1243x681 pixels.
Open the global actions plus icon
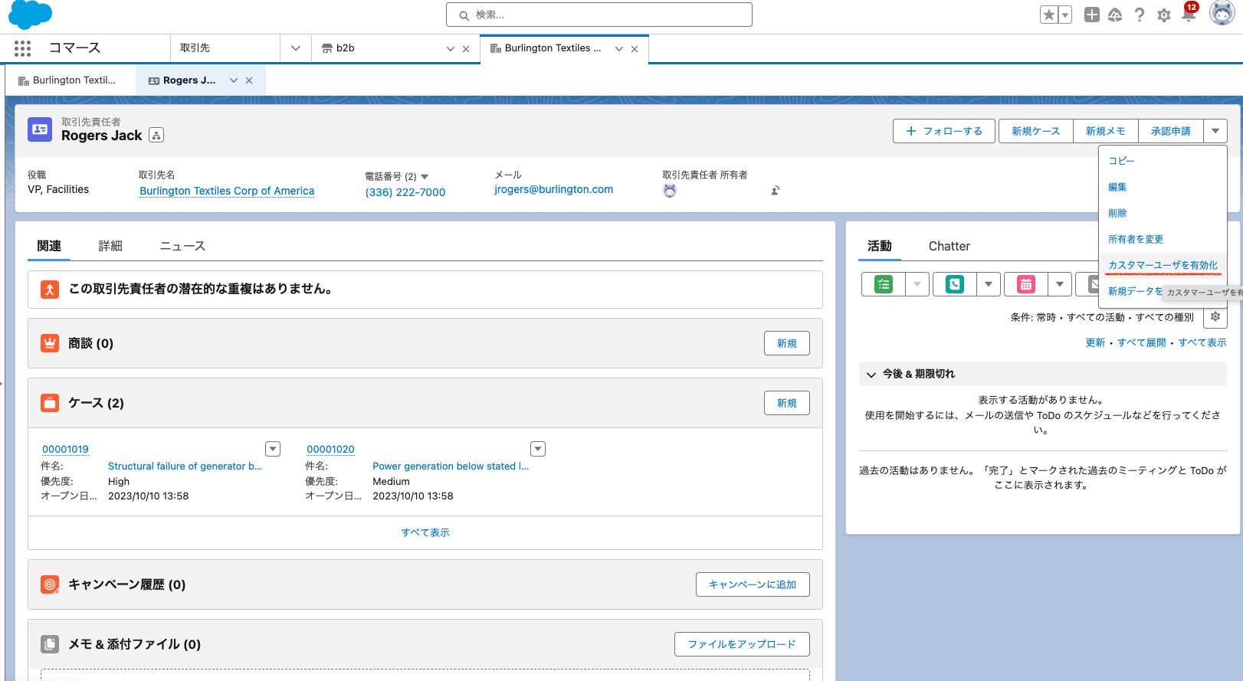1092,15
